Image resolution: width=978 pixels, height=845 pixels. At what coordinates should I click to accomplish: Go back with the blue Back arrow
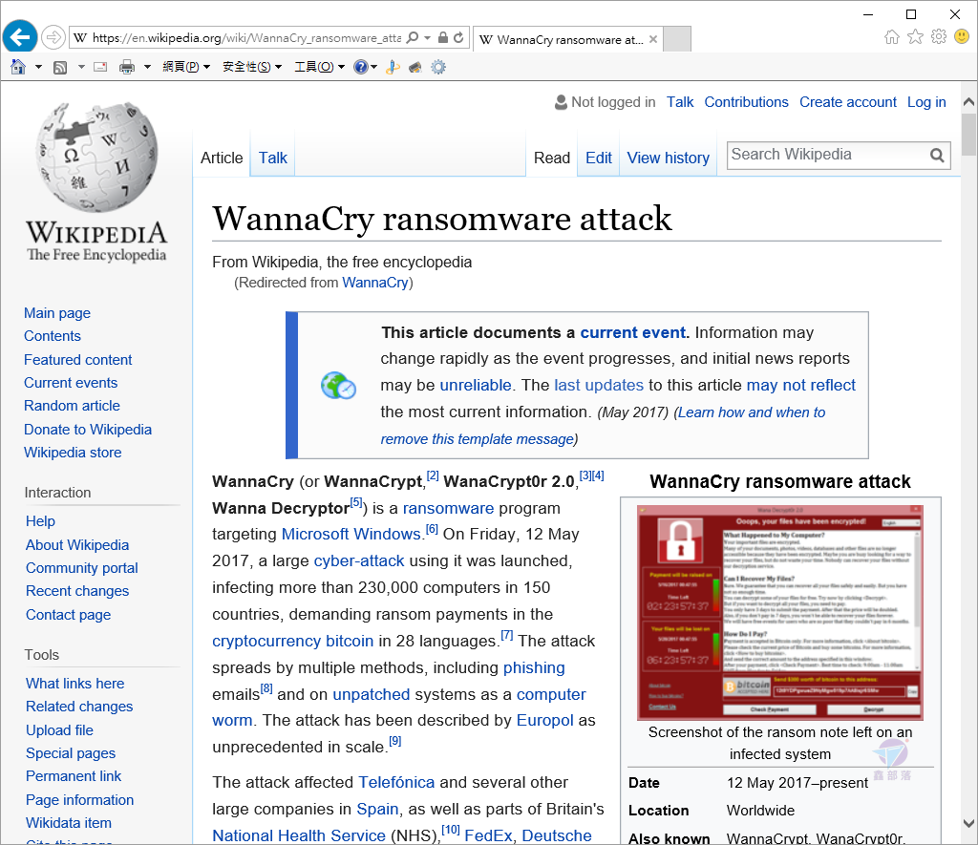pyautogui.click(x=20, y=37)
